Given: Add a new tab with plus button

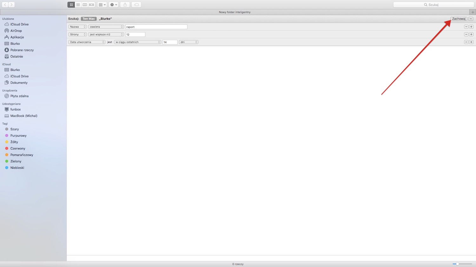Looking at the screenshot, I should 473,12.
